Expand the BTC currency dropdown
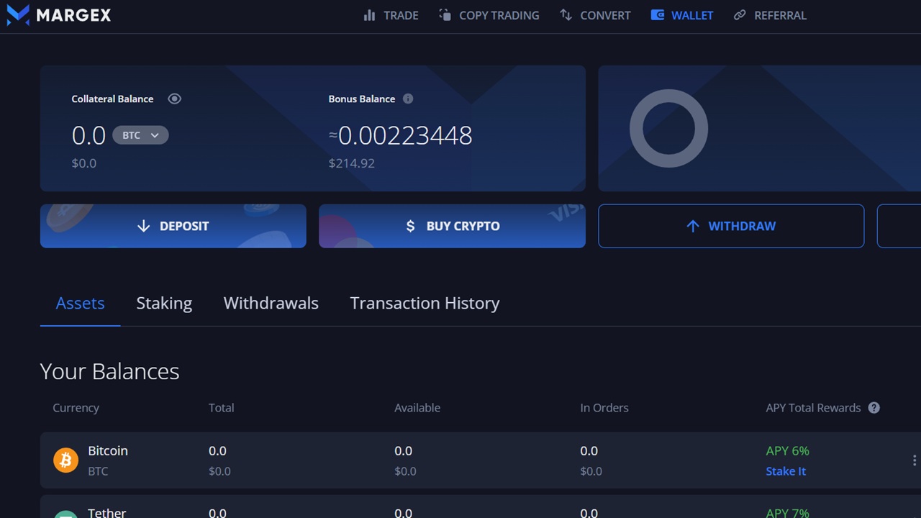 point(140,135)
